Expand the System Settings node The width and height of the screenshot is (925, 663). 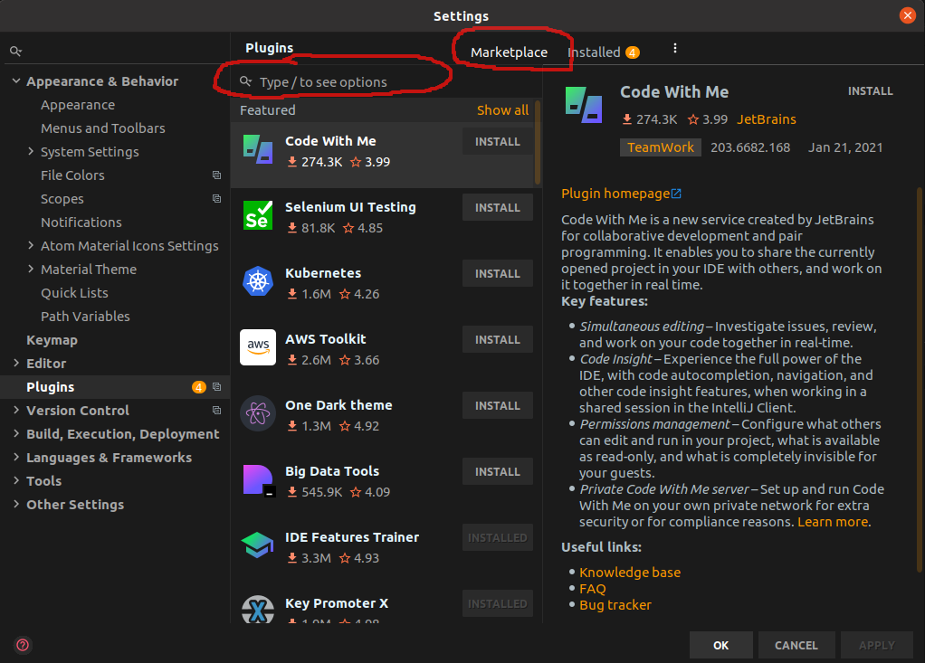point(31,151)
